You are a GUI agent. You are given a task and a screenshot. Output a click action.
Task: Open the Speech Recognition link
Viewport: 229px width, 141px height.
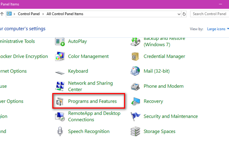[x=89, y=131]
